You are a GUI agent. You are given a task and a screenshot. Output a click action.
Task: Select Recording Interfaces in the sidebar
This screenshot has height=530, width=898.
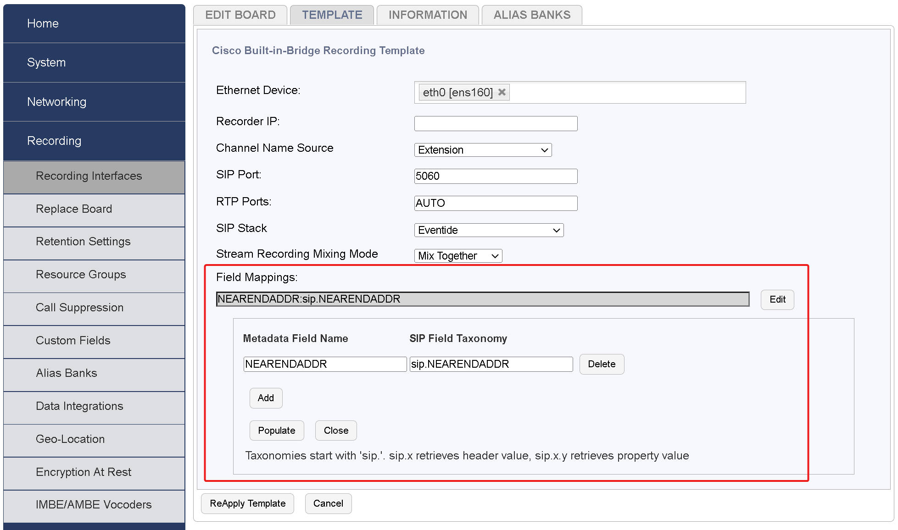point(89,176)
